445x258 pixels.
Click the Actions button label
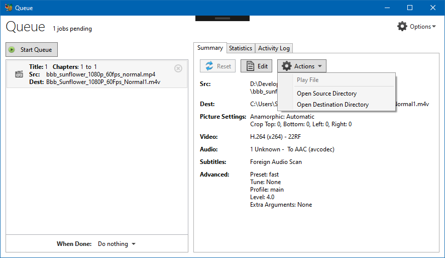pos(304,66)
